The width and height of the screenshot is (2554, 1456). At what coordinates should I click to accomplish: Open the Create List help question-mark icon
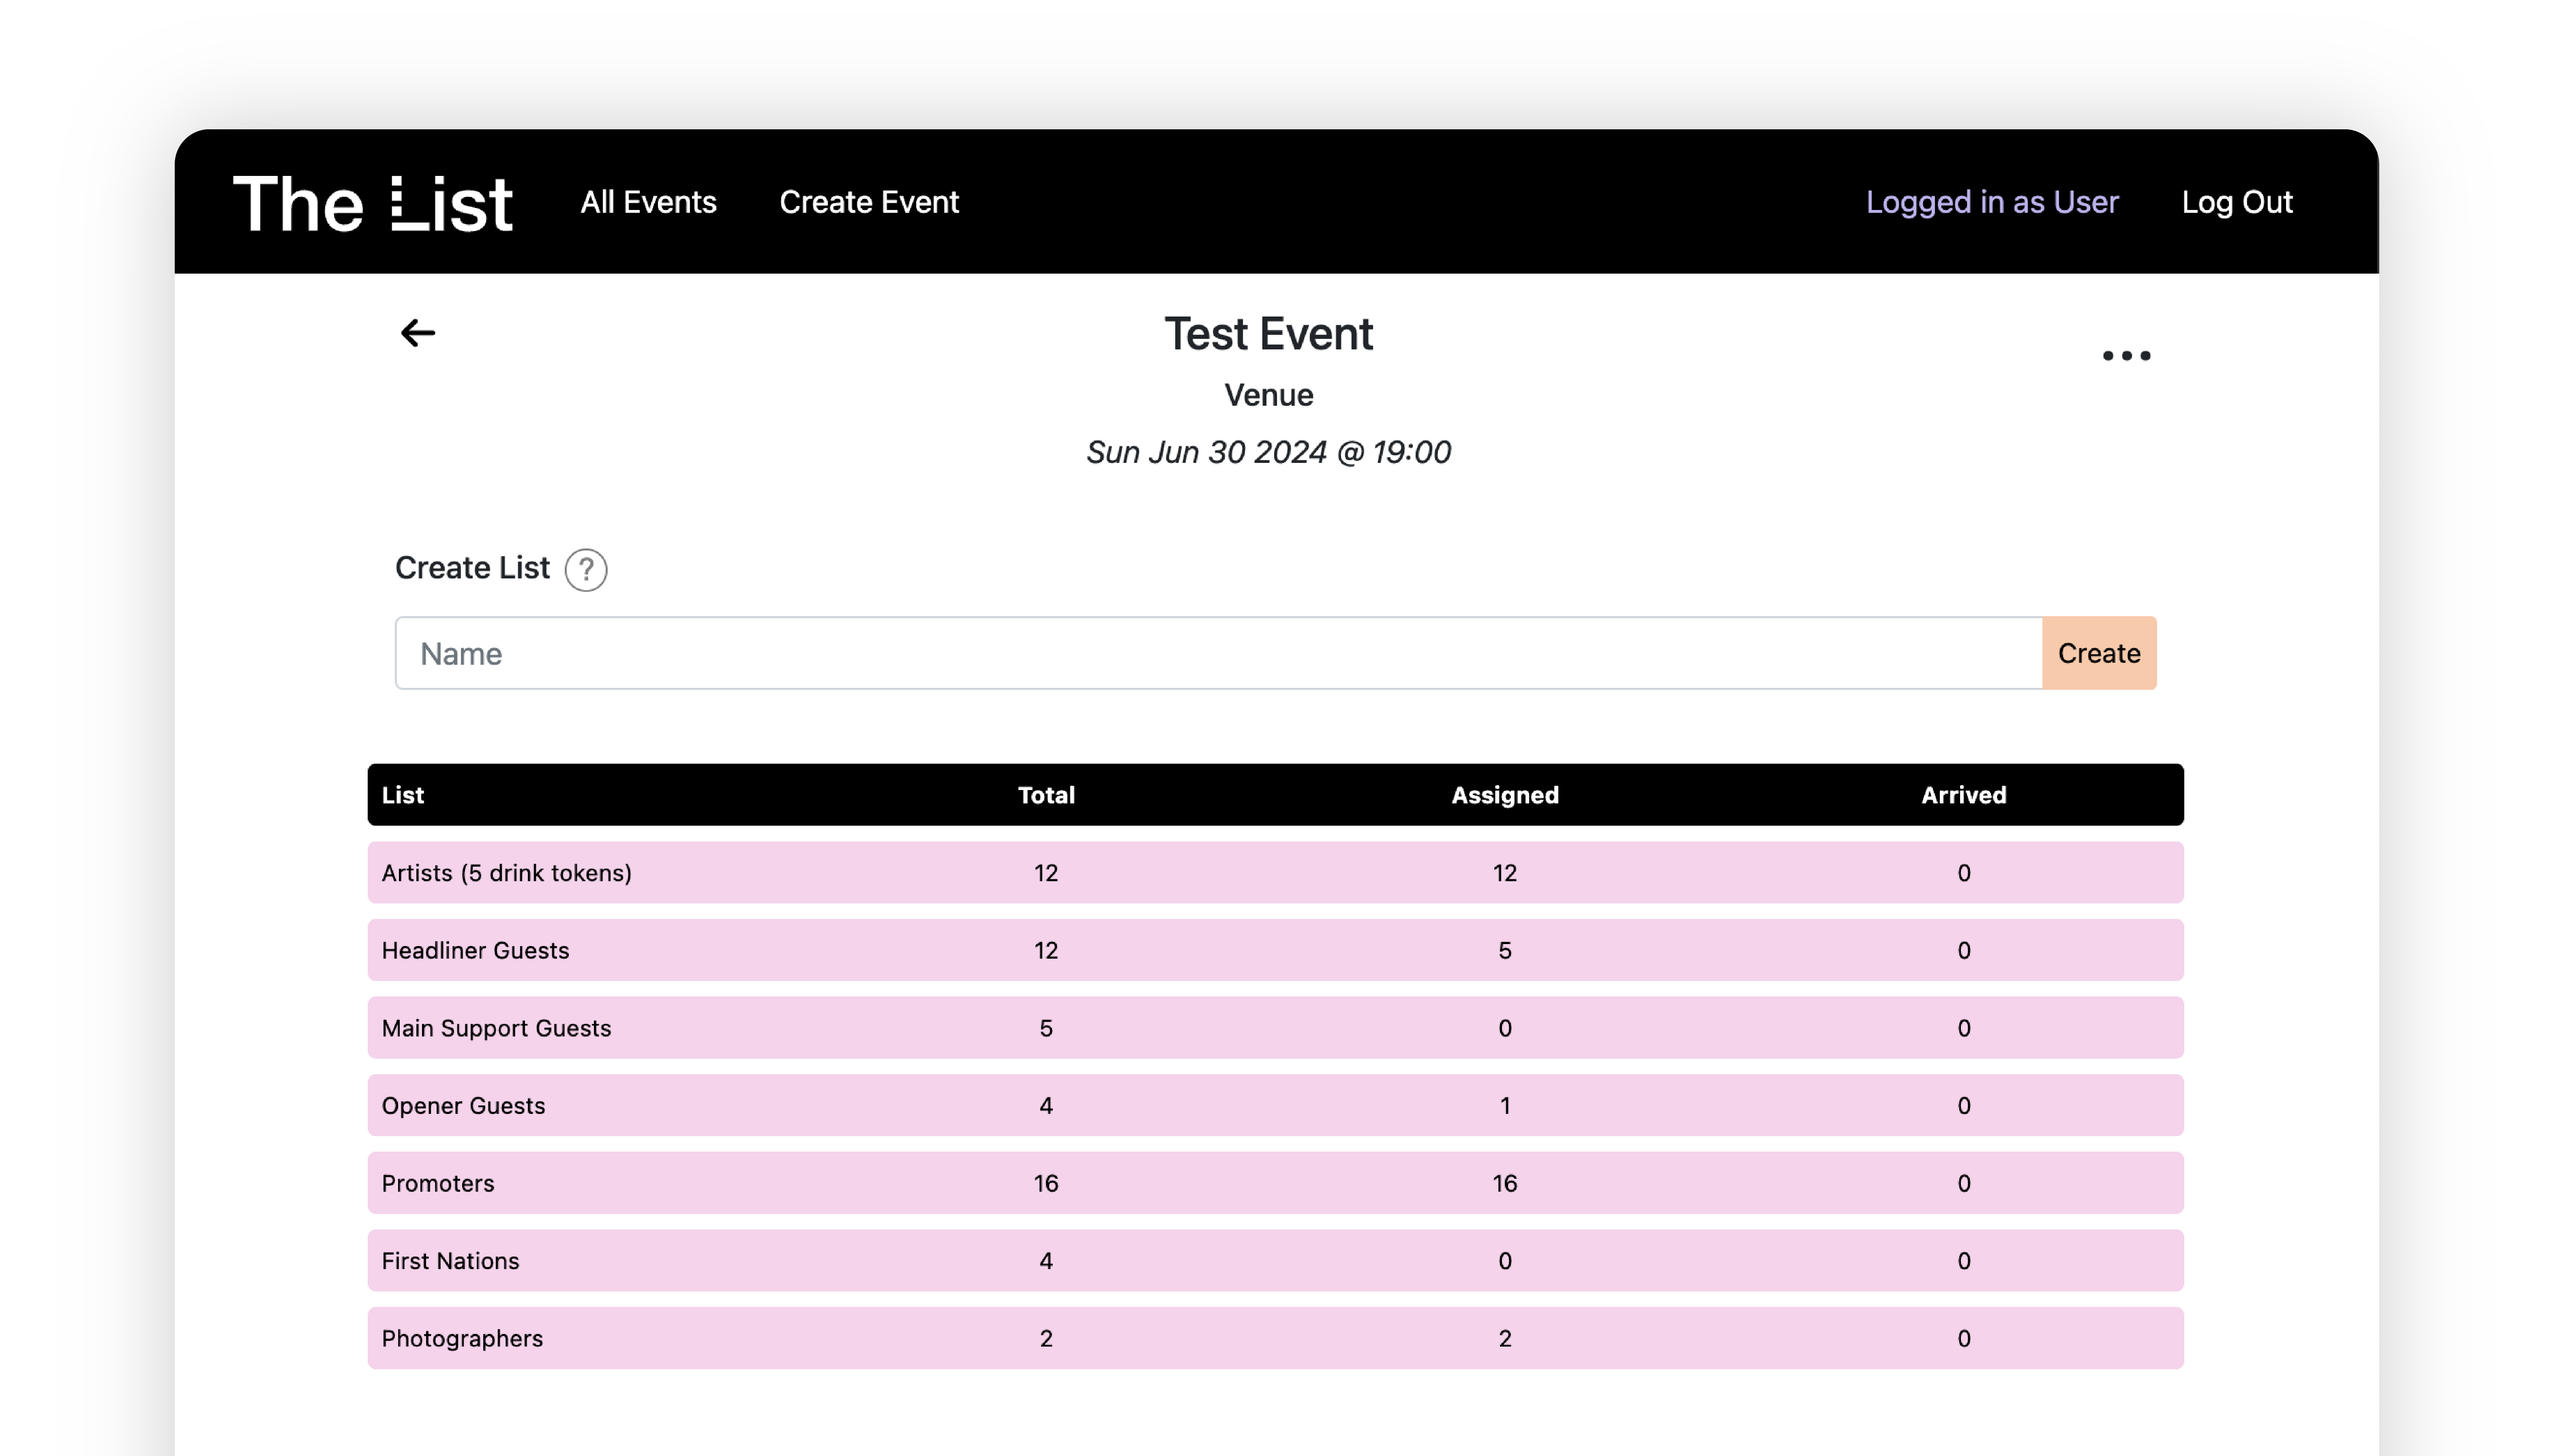click(586, 570)
